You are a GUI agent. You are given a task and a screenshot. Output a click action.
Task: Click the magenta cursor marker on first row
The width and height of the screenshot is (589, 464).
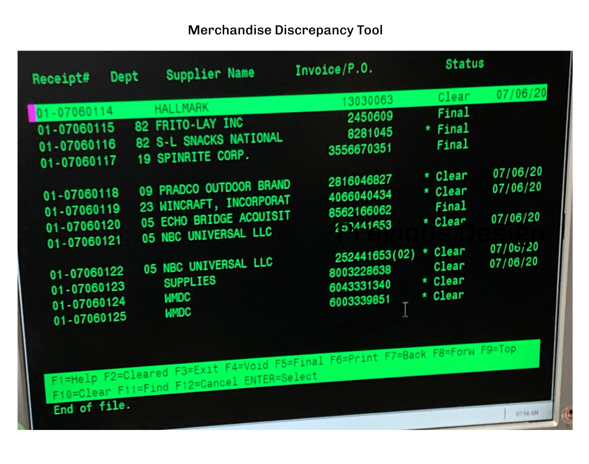tap(32, 113)
